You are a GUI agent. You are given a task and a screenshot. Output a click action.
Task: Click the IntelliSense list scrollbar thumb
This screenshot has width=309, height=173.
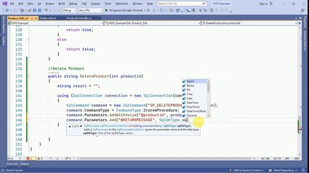[x=208, y=87]
